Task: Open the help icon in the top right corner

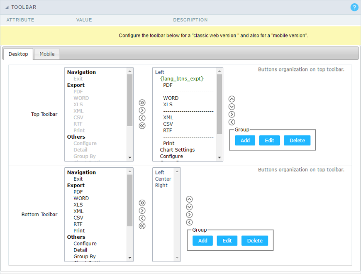Action: coord(354,7)
